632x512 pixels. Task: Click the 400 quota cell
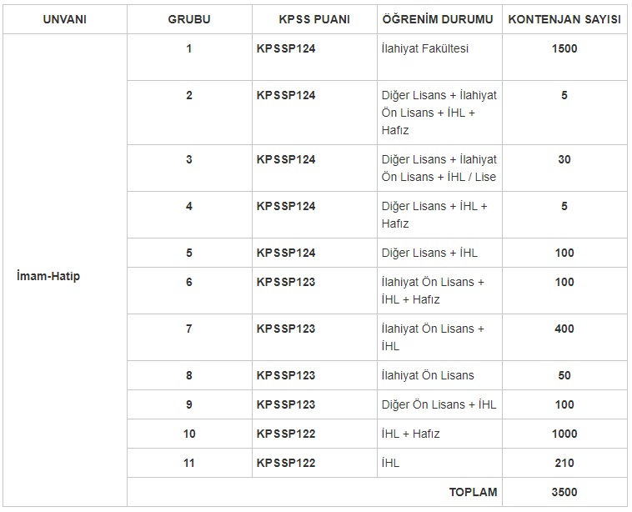point(564,329)
